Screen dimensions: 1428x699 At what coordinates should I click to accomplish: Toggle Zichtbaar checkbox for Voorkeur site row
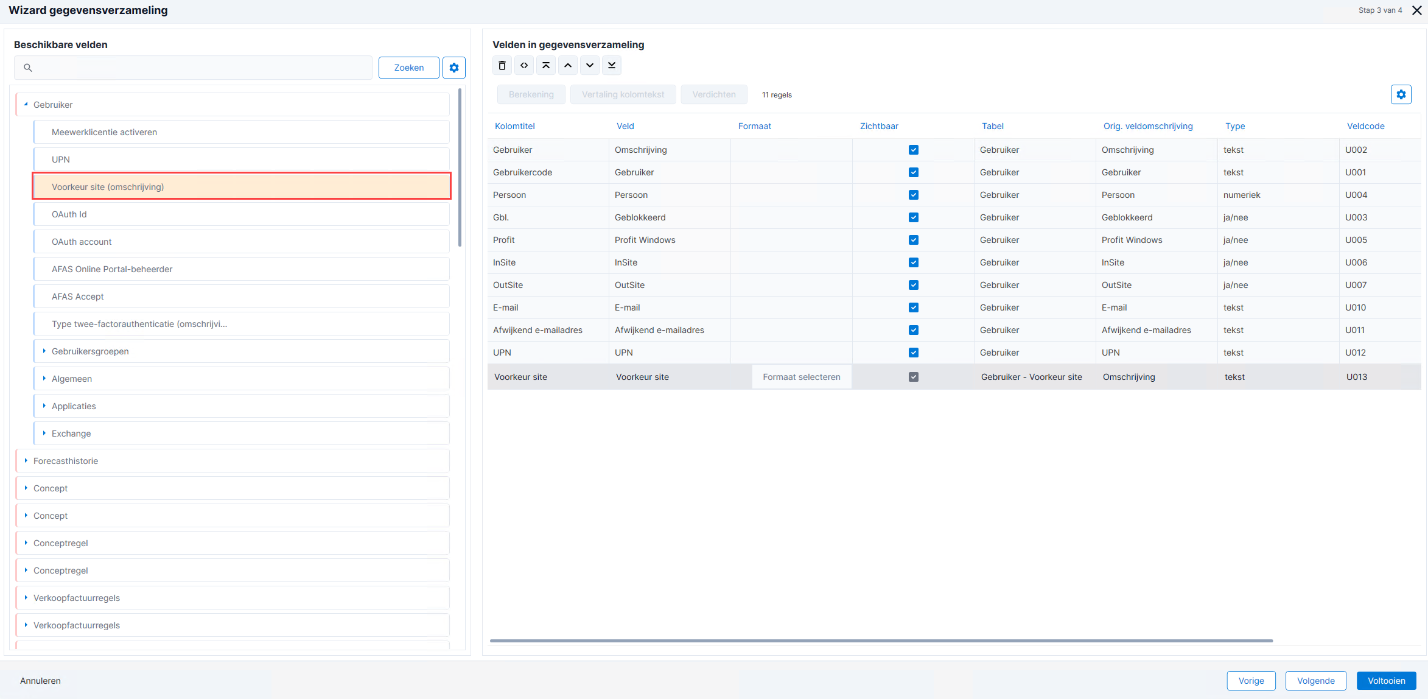[914, 377]
